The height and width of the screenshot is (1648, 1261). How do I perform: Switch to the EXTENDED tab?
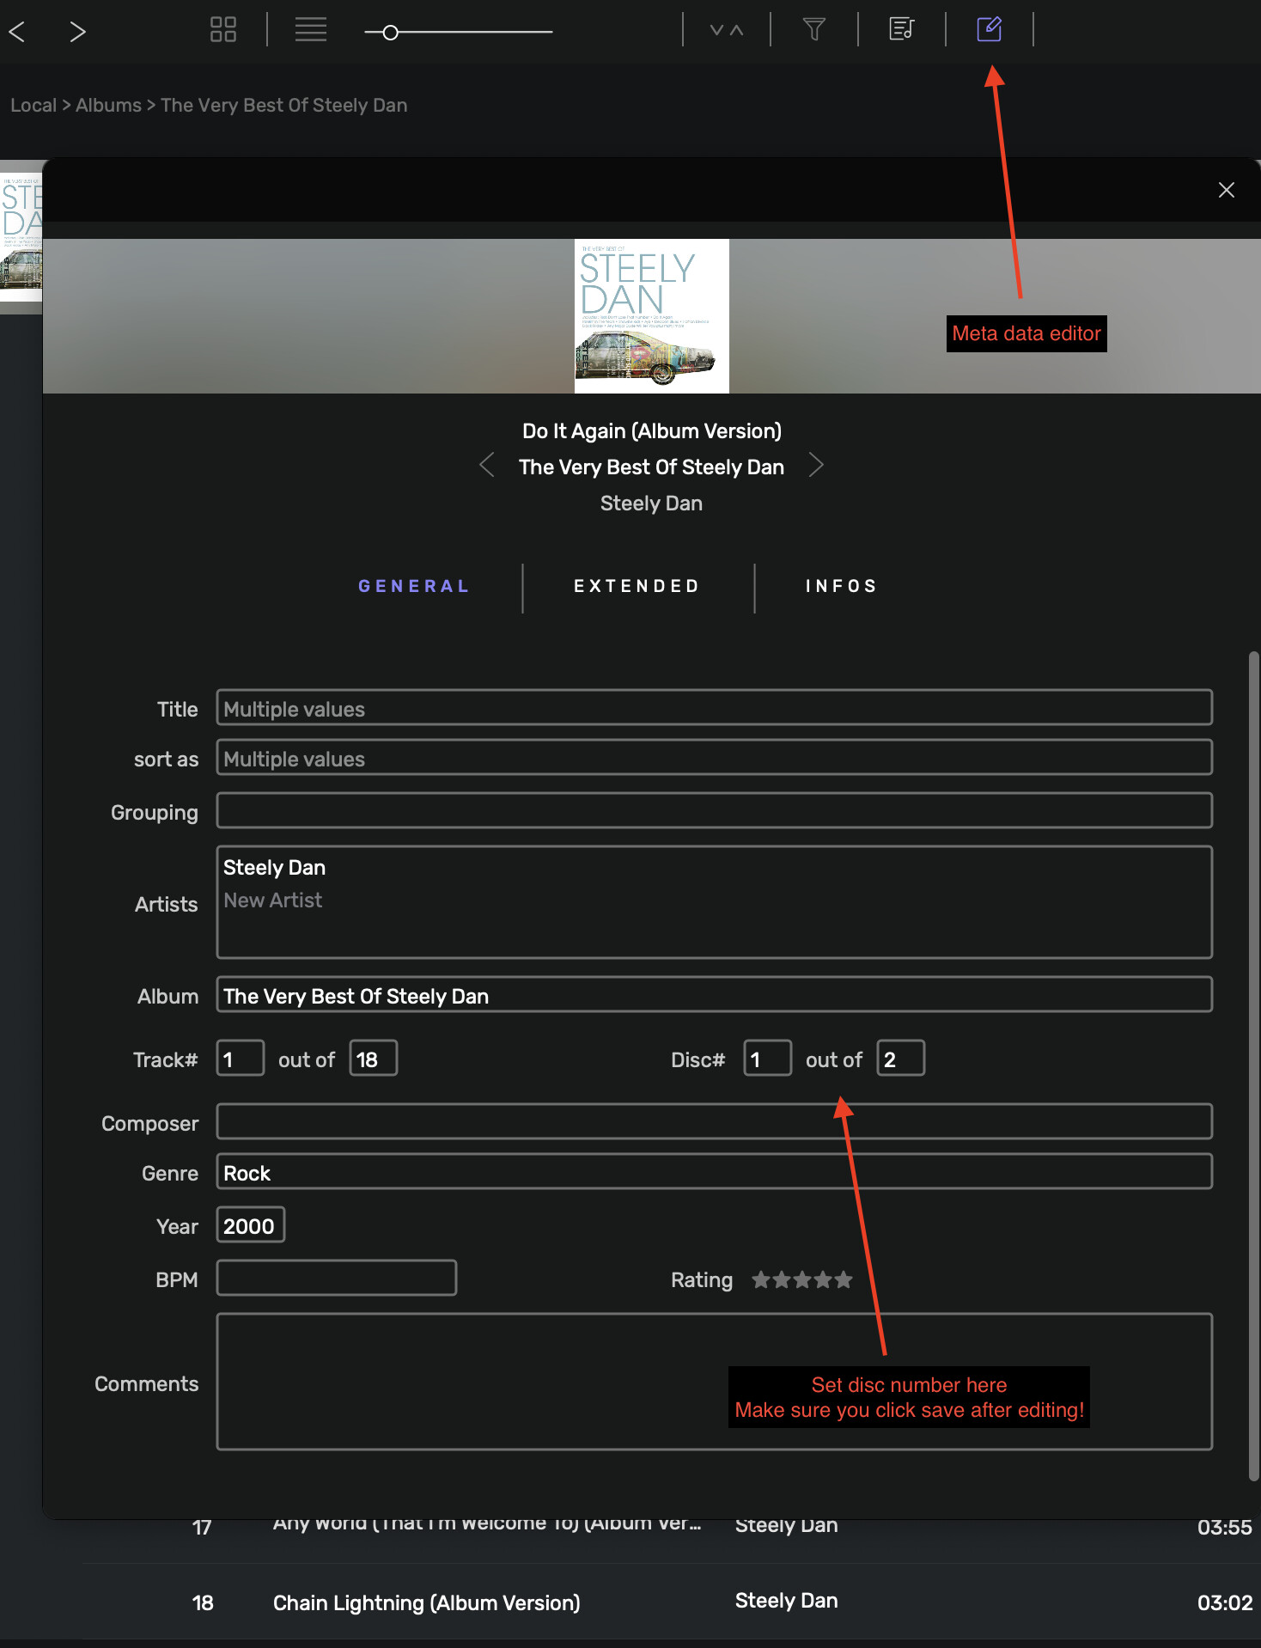[637, 586]
